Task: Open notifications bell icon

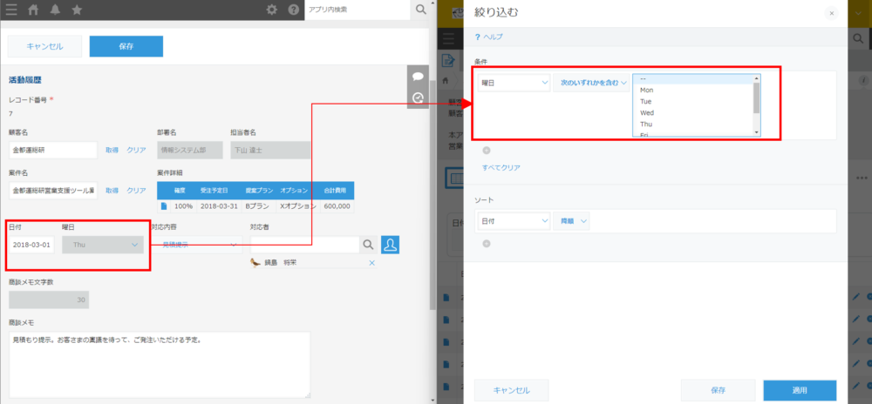Action: 55,10
